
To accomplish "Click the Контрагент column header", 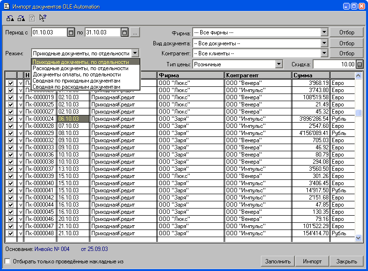I will coord(258,75).
